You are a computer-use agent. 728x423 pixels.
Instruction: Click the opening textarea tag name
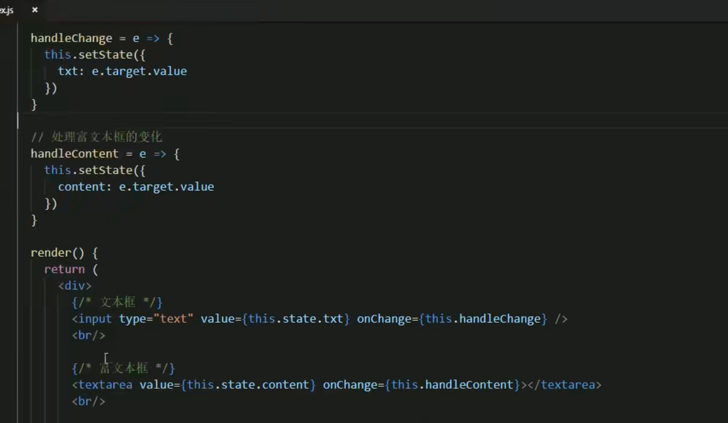pyautogui.click(x=105, y=385)
